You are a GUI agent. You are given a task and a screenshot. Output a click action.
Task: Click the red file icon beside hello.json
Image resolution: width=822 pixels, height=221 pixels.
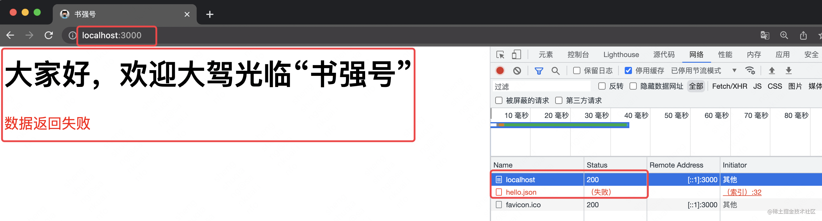[x=499, y=192]
